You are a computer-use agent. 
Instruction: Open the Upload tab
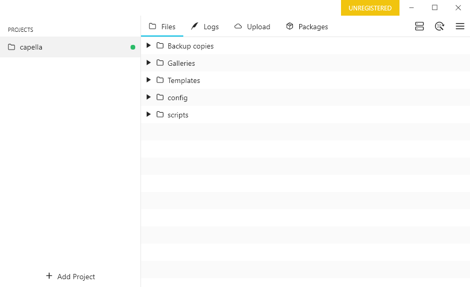(x=252, y=27)
